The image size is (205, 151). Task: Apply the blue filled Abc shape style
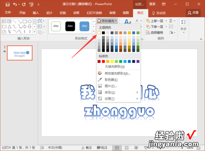point(84,26)
